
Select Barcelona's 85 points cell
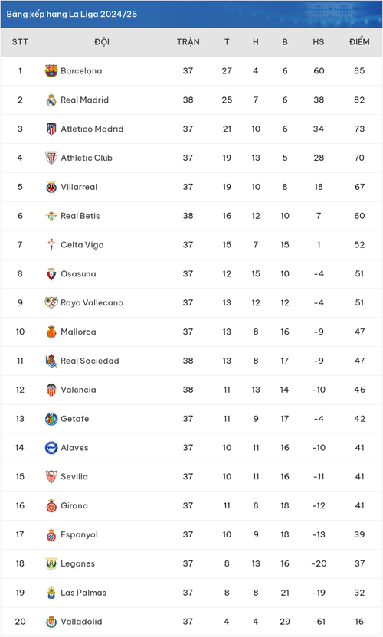click(359, 71)
